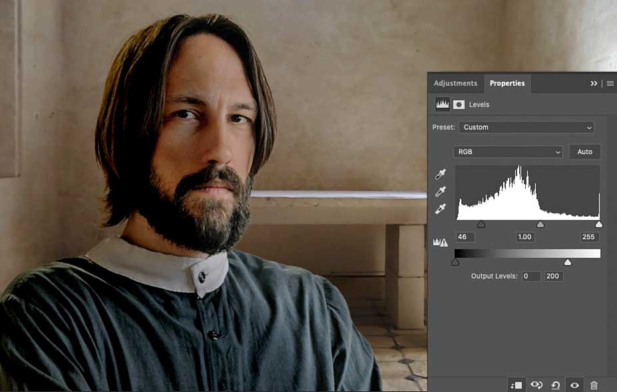
Task: Collapse panel with double chevron
Action: pyautogui.click(x=594, y=83)
